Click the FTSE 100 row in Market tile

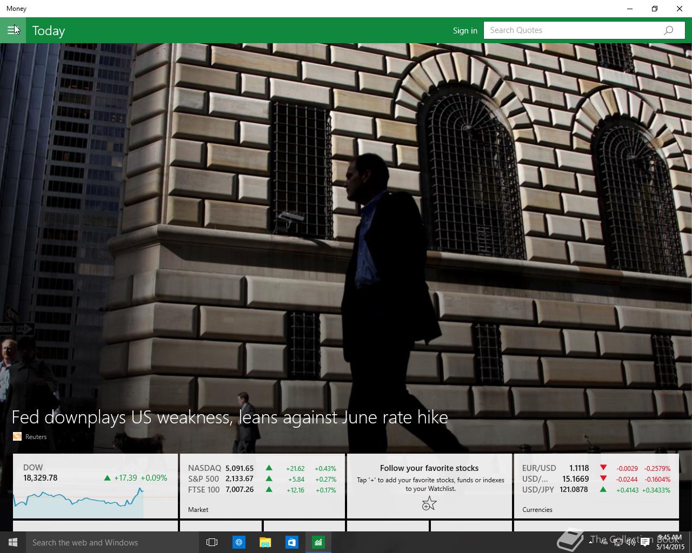pos(262,490)
